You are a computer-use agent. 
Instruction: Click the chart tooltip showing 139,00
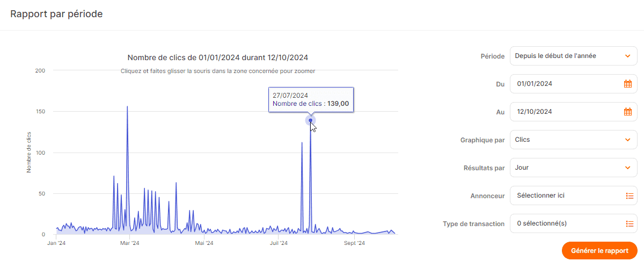pyautogui.click(x=311, y=99)
